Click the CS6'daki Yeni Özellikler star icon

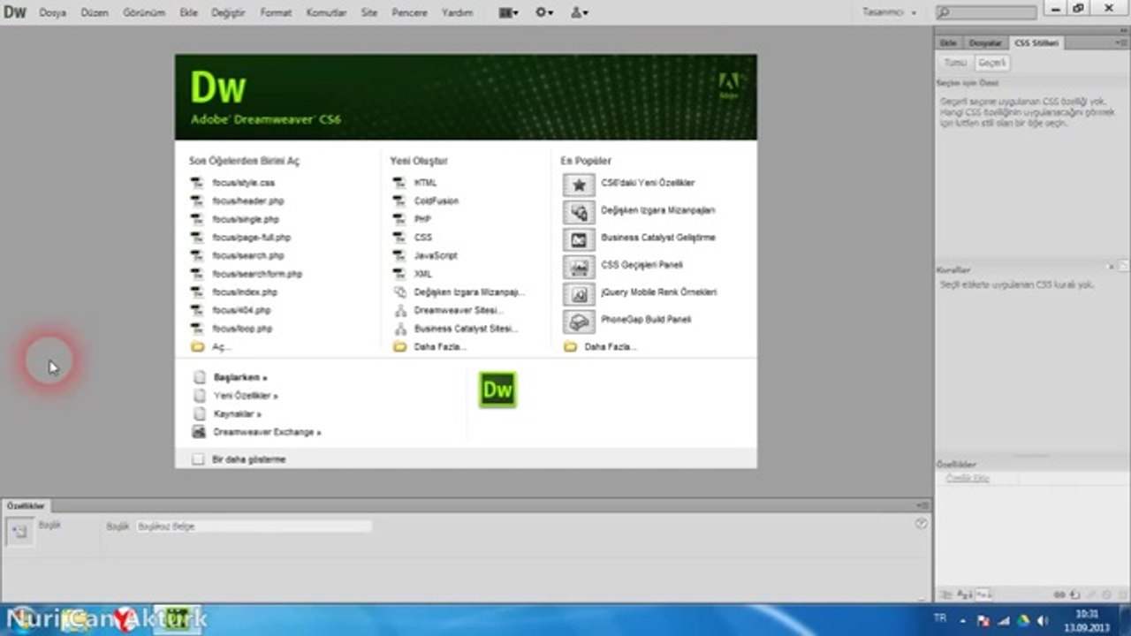point(579,184)
